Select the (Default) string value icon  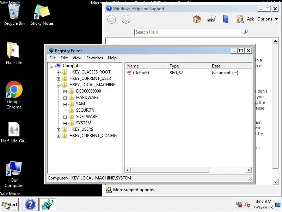tap(129, 73)
